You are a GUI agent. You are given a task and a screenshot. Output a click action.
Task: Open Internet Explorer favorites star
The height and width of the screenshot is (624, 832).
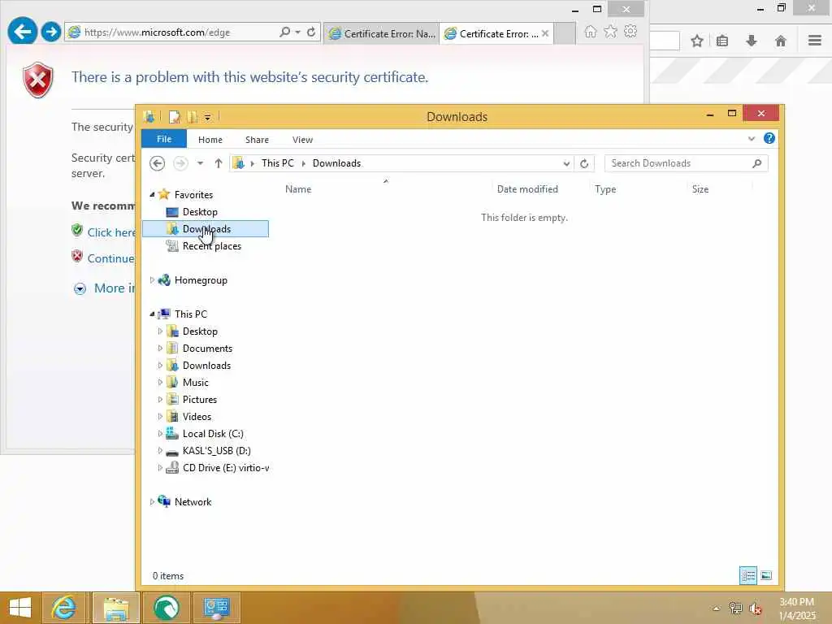(x=610, y=32)
